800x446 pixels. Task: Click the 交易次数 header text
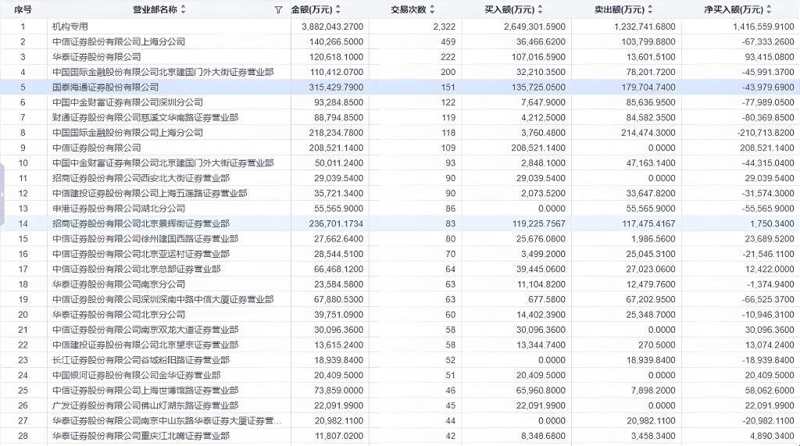(408, 10)
